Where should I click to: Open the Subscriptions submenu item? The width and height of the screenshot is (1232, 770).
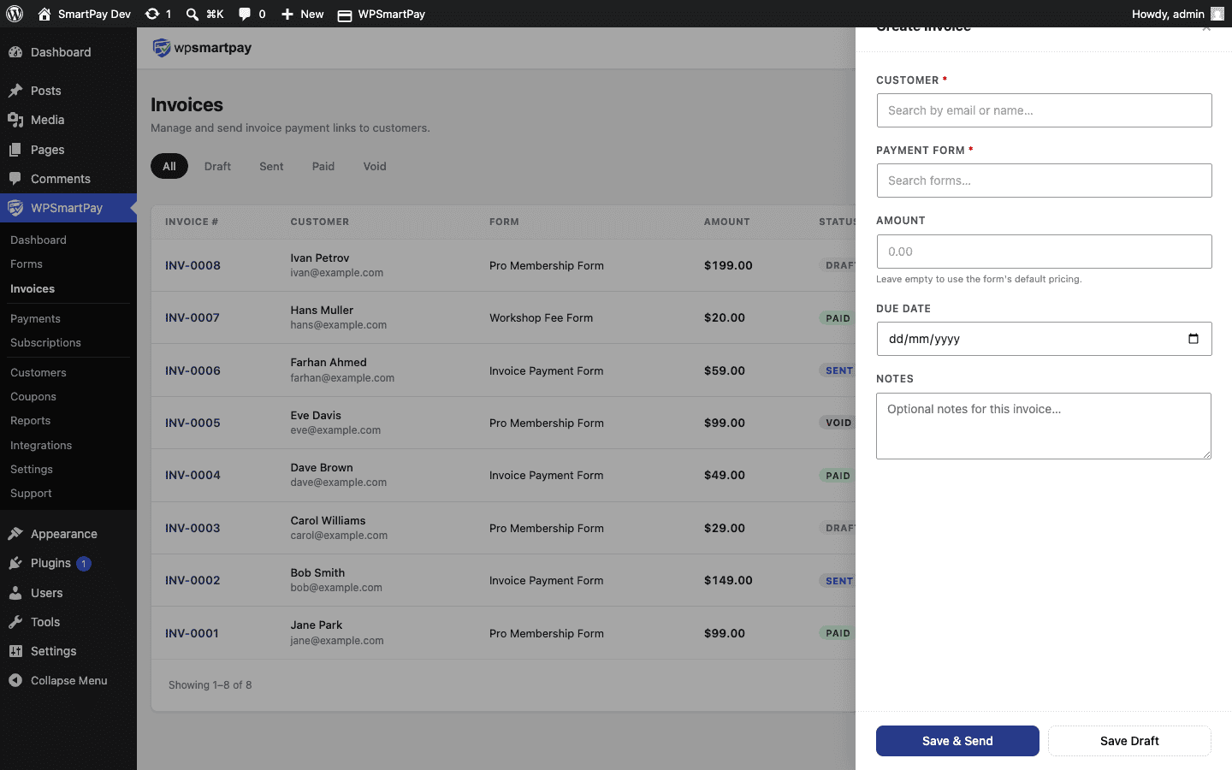pyautogui.click(x=45, y=342)
